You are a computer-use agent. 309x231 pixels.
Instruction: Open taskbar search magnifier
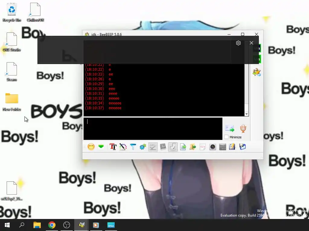pyautogui.click(x=22, y=225)
